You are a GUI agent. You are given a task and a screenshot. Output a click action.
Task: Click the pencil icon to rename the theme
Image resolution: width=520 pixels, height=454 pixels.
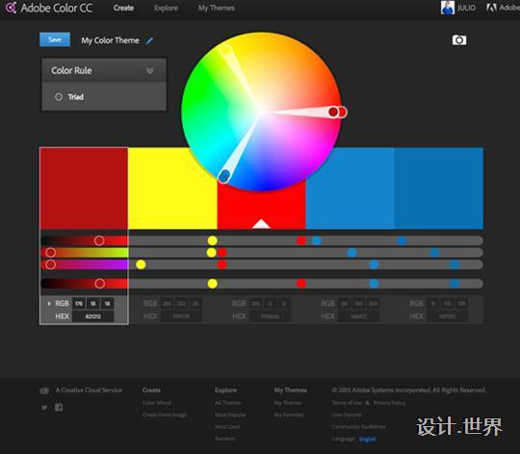point(149,40)
